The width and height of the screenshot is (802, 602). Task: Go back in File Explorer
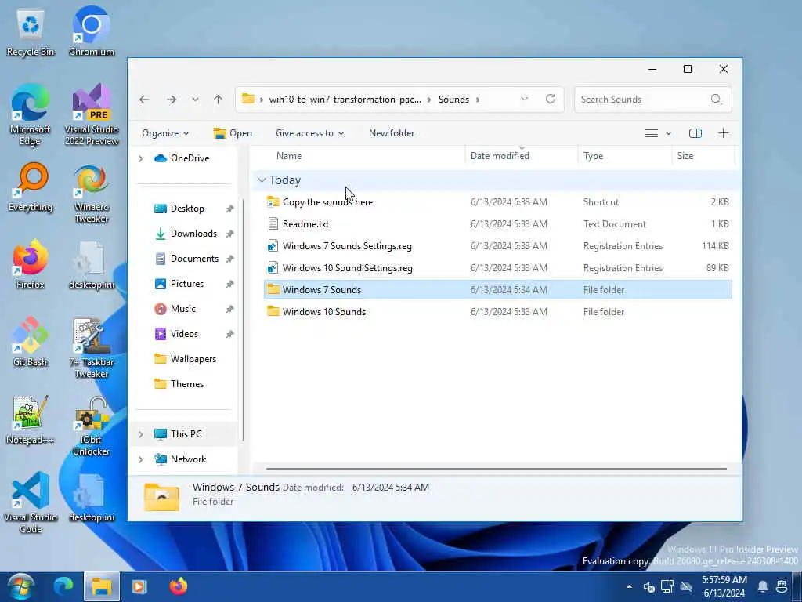click(144, 100)
